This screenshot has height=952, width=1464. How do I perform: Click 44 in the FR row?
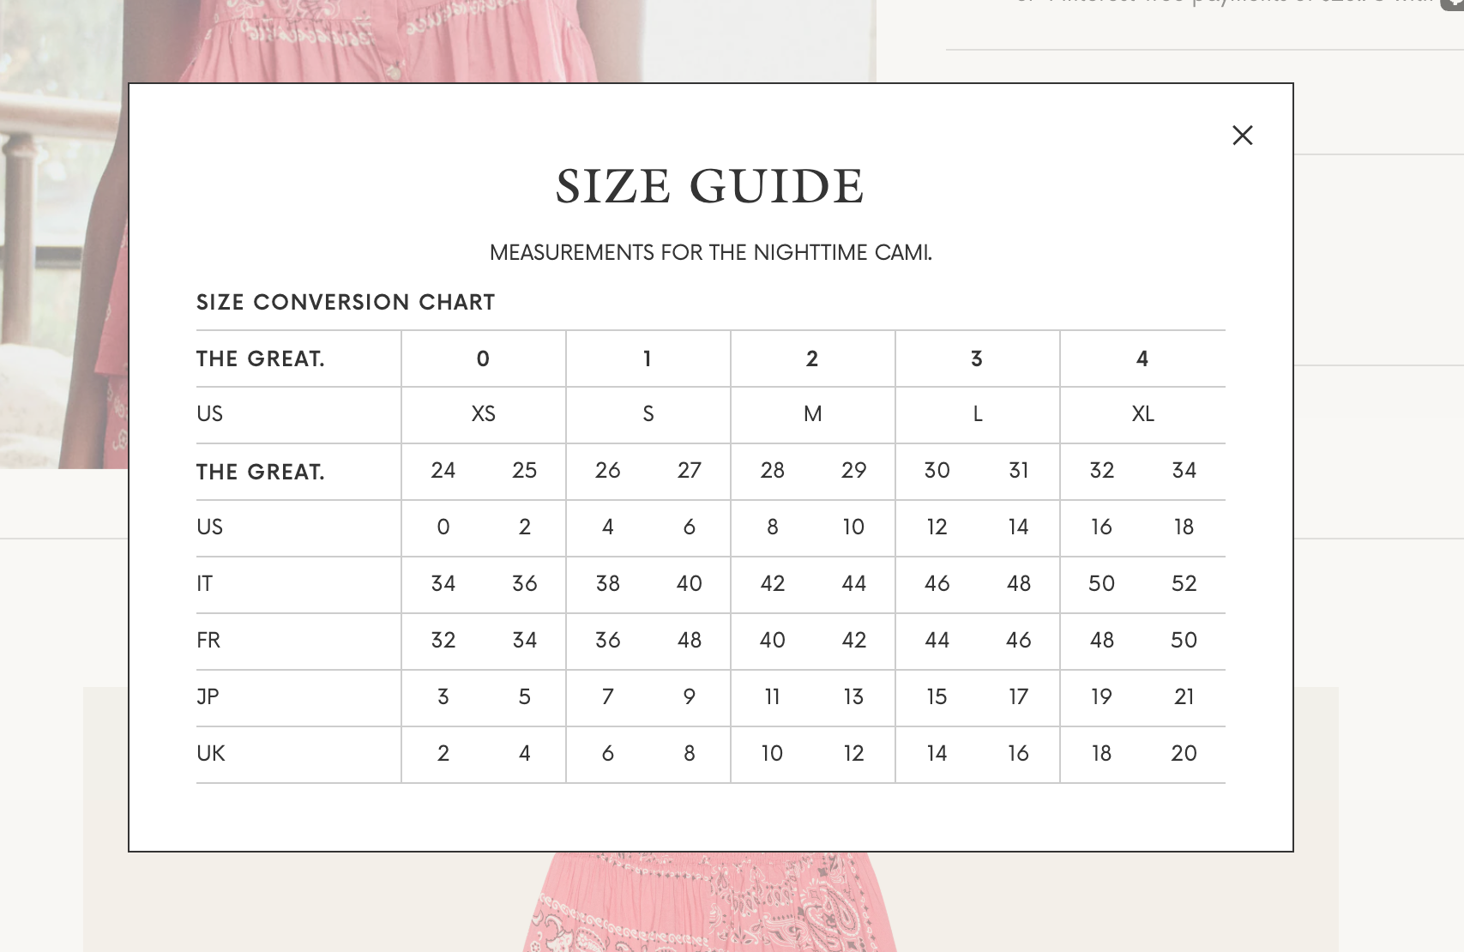click(x=937, y=640)
